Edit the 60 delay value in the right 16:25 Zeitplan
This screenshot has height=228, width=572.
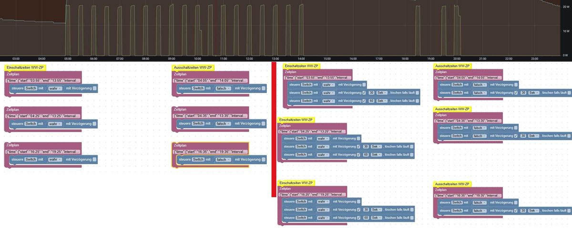click(366, 218)
